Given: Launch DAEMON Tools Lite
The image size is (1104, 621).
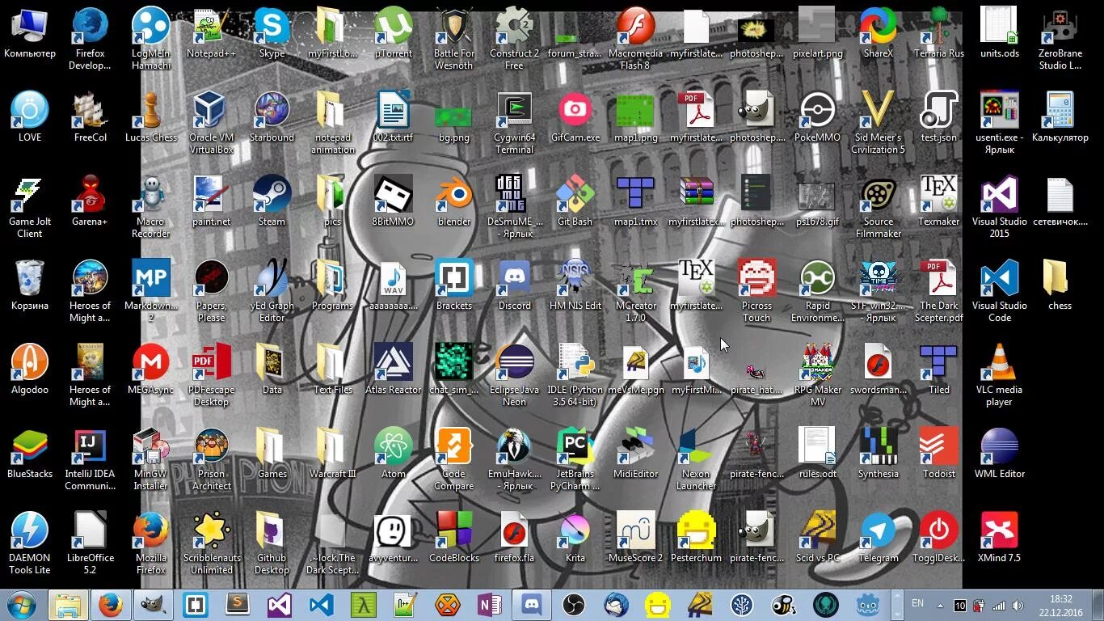Looking at the screenshot, I should coord(30,543).
